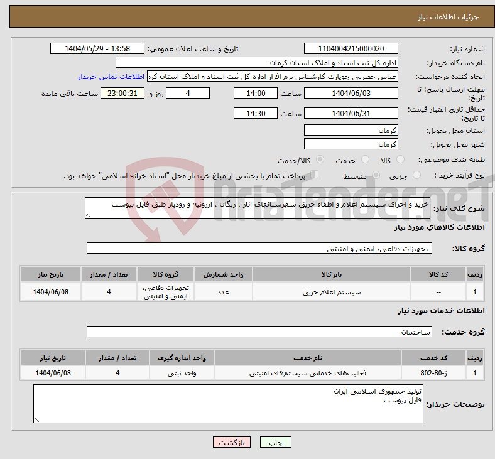Click the need number field 1104004215000020
The image size is (495, 459).
351,48
